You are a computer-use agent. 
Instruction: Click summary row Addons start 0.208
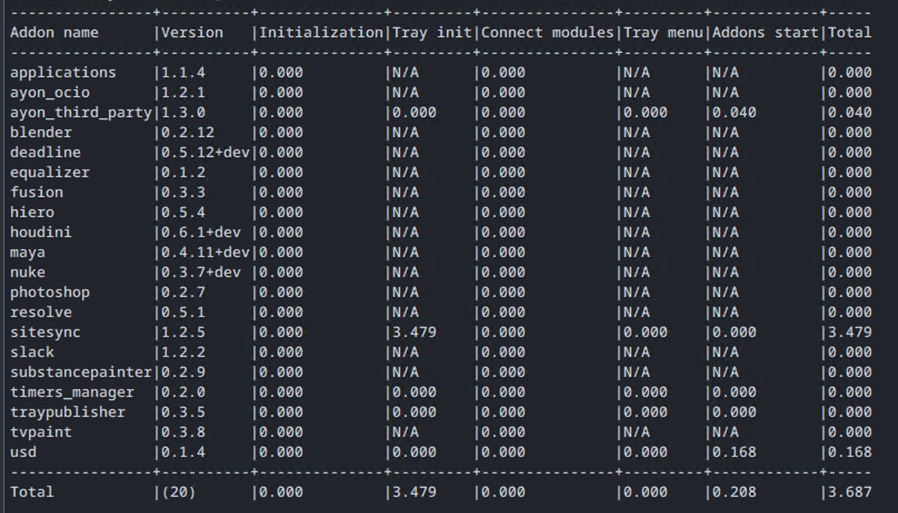pos(735,492)
